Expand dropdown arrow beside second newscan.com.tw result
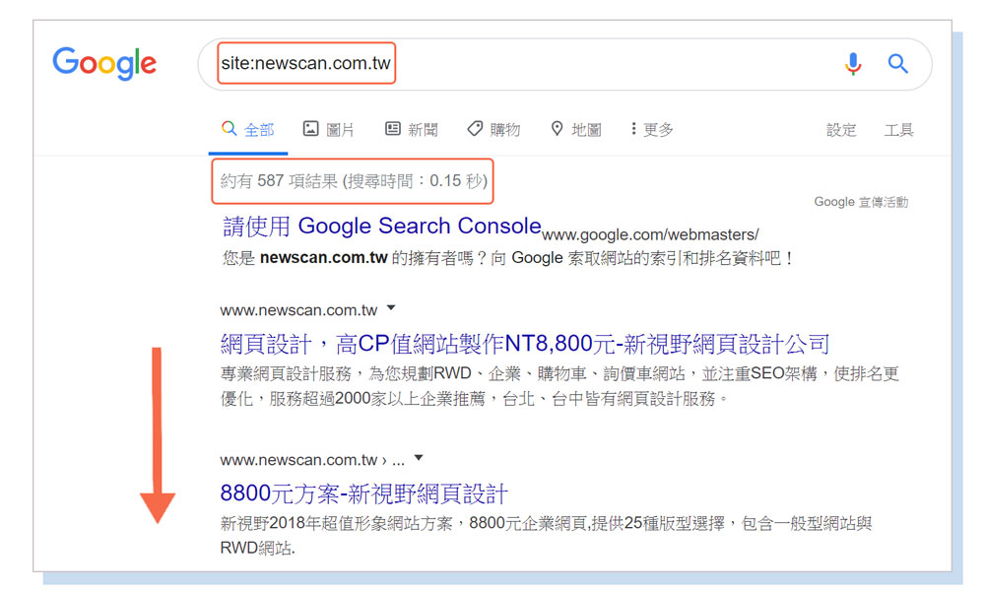Image resolution: width=985 pixels, height=591 pixels. (419, 458)
